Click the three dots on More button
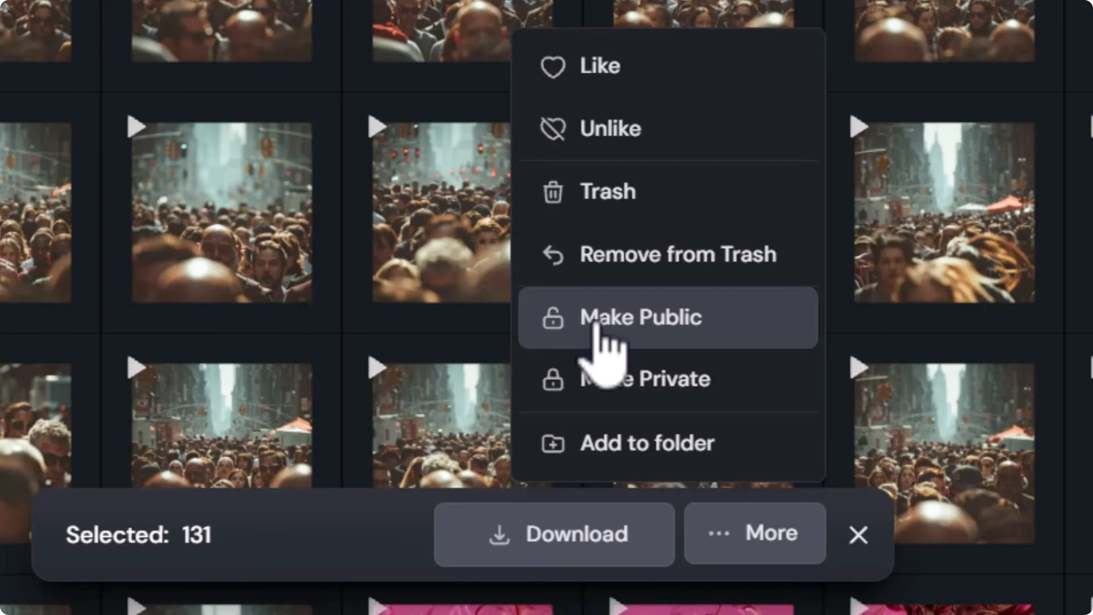This screenshot has height=615, width=1093. click(718, 534)
